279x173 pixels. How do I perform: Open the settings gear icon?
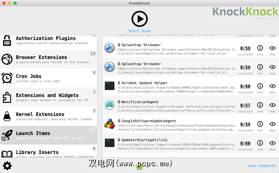[7, 166]
